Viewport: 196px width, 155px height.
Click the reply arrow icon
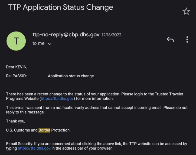(x=170, y=40)
